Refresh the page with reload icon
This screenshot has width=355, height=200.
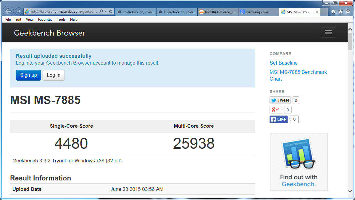[x=111, y=12]
